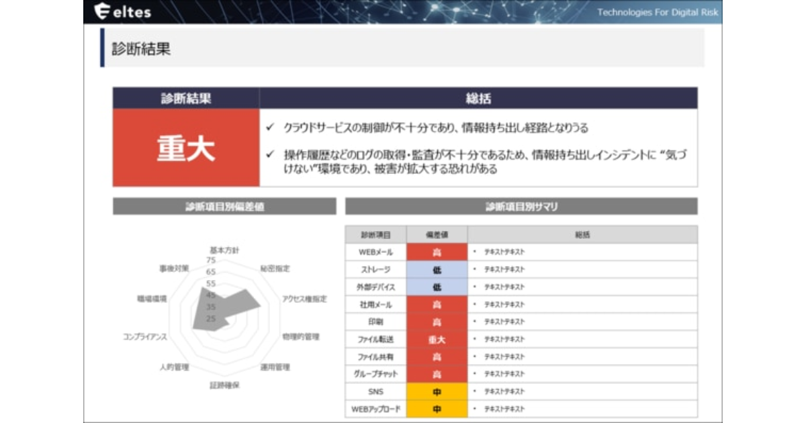
Task: Click the 偏差値 column header in summary table
Action: point(437,235)
